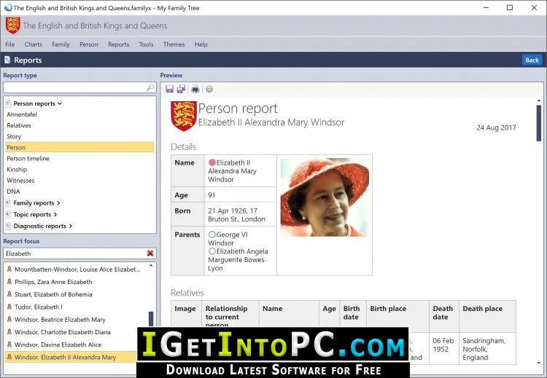The width and height of the screenshot is (547, 378).
Task: Select the highlighted Person report type
Action: point(80,147)
